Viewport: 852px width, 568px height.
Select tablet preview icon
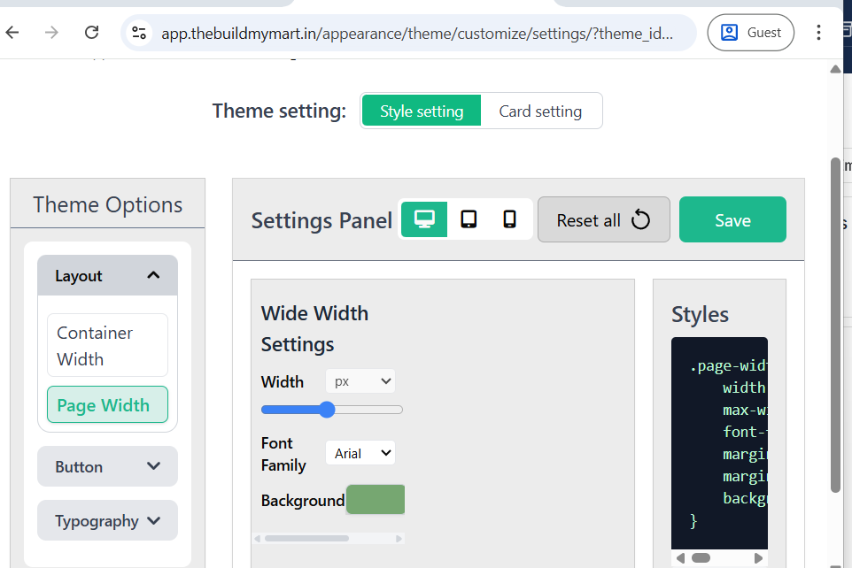469,219
